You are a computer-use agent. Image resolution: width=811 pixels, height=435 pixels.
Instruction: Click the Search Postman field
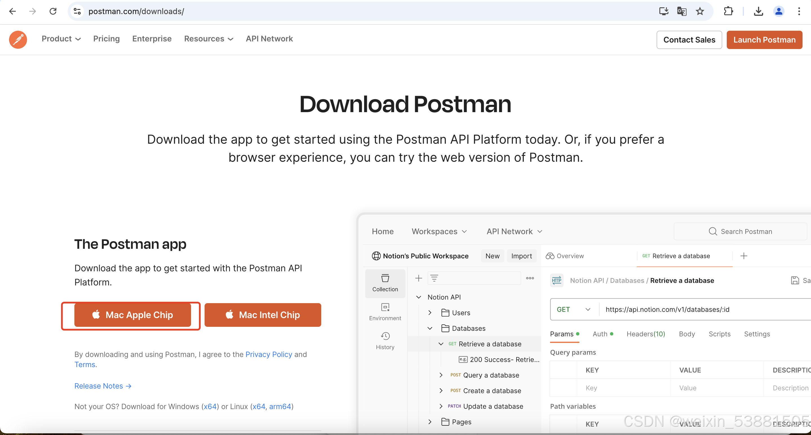point(740,231)
